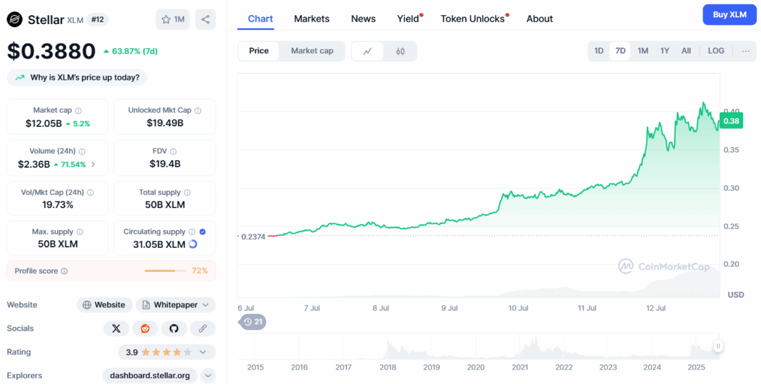The height and width of the screenshot is (384, 761).
Task: Open the Website link button
Action: (105, 305)
